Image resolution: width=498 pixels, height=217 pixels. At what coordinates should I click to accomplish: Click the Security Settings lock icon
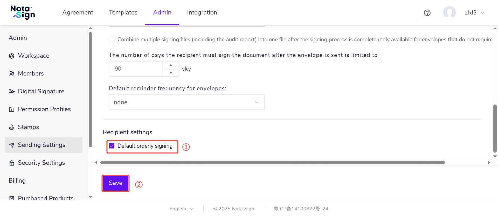tap(12, 163)
